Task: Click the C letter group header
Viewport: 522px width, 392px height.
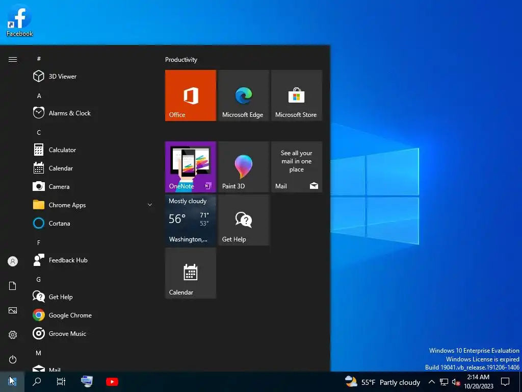Action: (x=39, y=132)
